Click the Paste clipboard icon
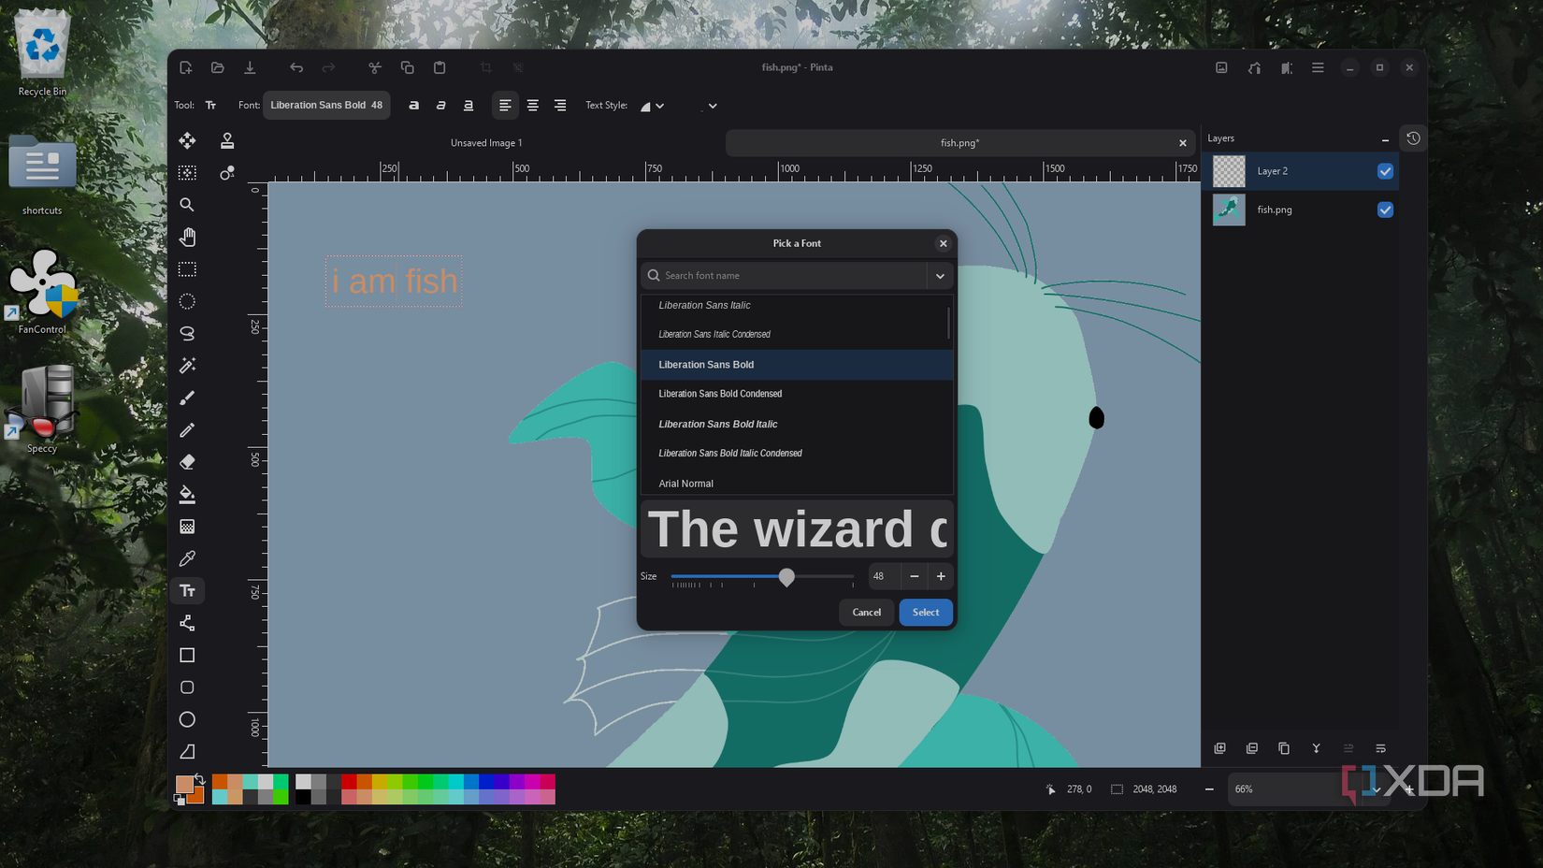 [440, 67]
